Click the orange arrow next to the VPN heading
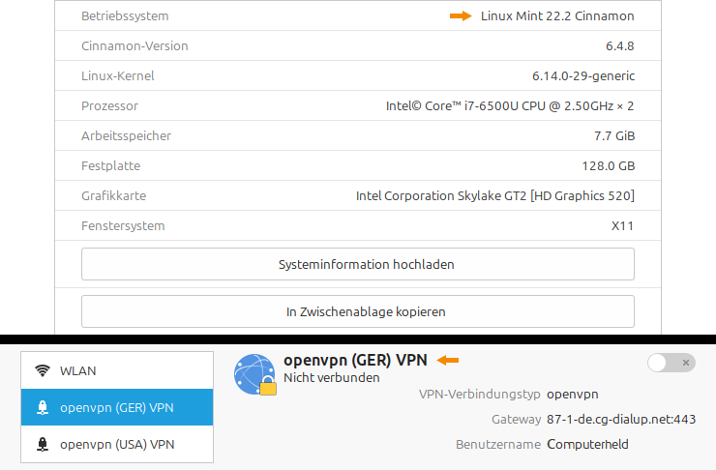Image resolution: width=716 pixels, height=470 pixels. tap(447, 361)
